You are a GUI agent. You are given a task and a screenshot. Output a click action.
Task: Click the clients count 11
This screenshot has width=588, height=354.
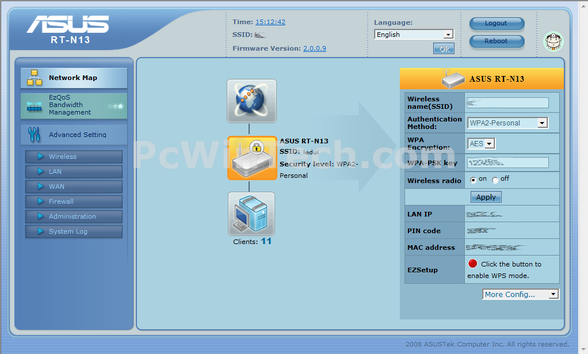point(266,241)
